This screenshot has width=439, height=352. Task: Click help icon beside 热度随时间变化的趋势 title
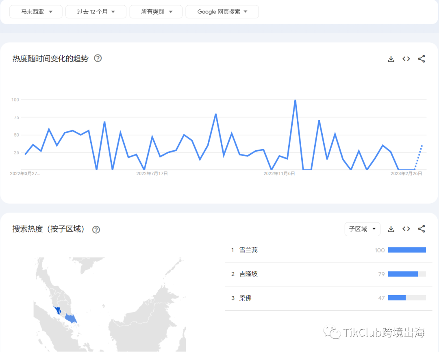(98, 58)
